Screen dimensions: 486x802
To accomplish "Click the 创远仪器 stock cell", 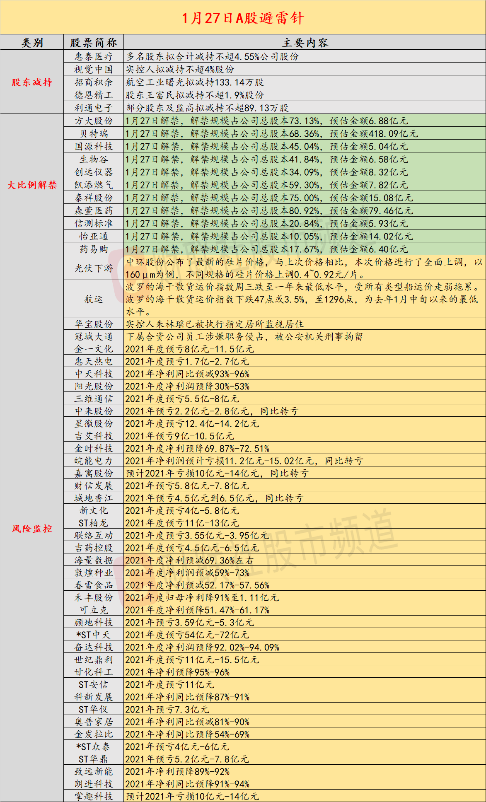I will 94,172.
